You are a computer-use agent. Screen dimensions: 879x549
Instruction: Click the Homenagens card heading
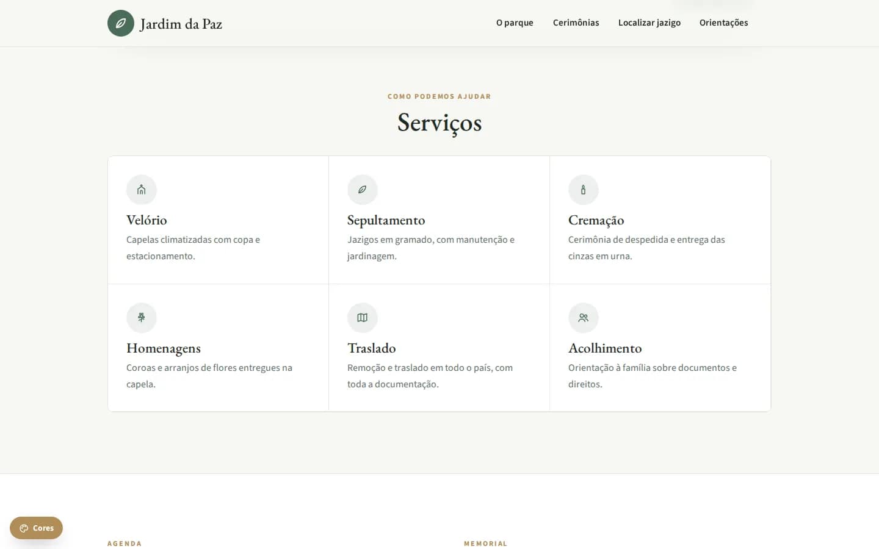[x=164, y=348]
